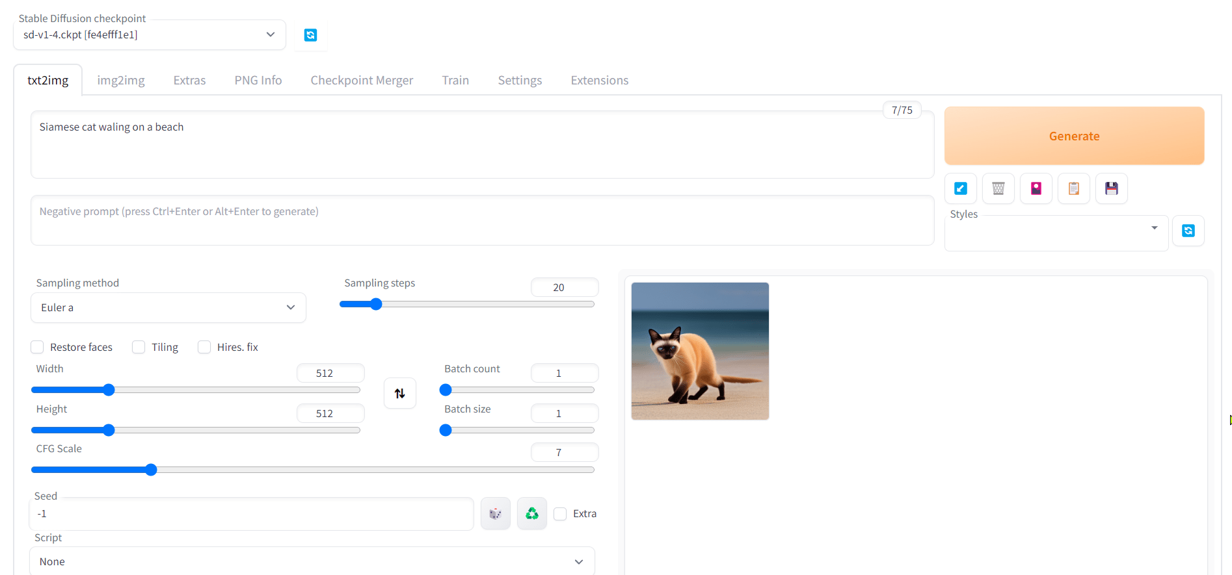Click the 7/75 token counter
The height and width of the screenshot is (575, 1232).
click(902, 110)
